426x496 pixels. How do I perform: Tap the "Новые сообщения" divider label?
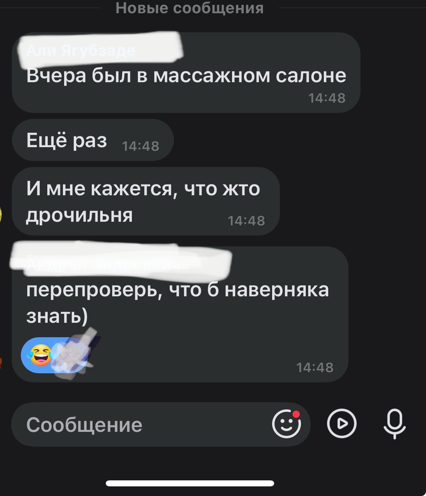point(190,8)
